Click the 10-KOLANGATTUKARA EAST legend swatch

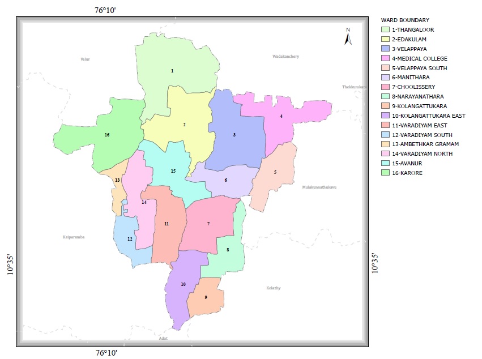385,116
